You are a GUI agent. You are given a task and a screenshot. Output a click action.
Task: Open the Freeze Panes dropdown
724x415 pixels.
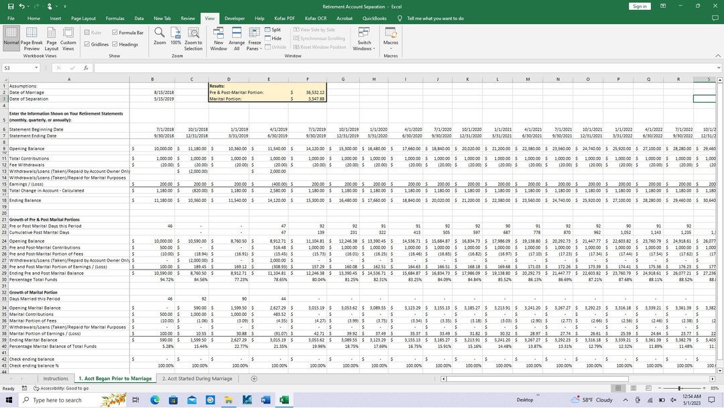tap(254, 40)
